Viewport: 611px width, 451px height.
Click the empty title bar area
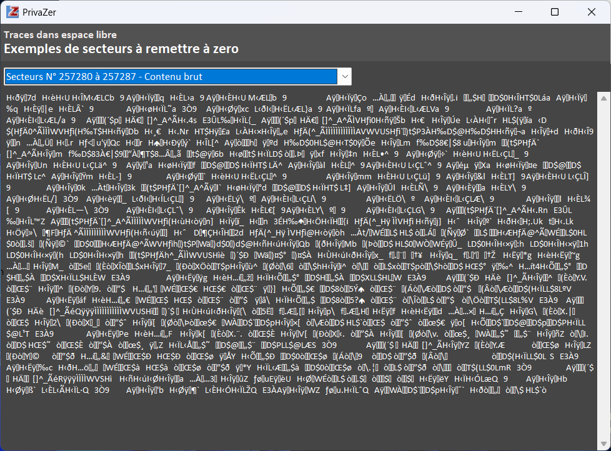point(281,12)
